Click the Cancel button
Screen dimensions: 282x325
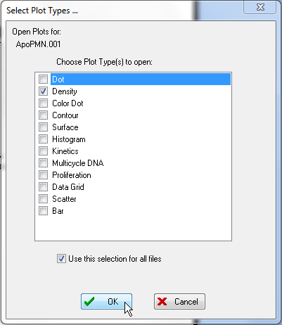point(179,301)
